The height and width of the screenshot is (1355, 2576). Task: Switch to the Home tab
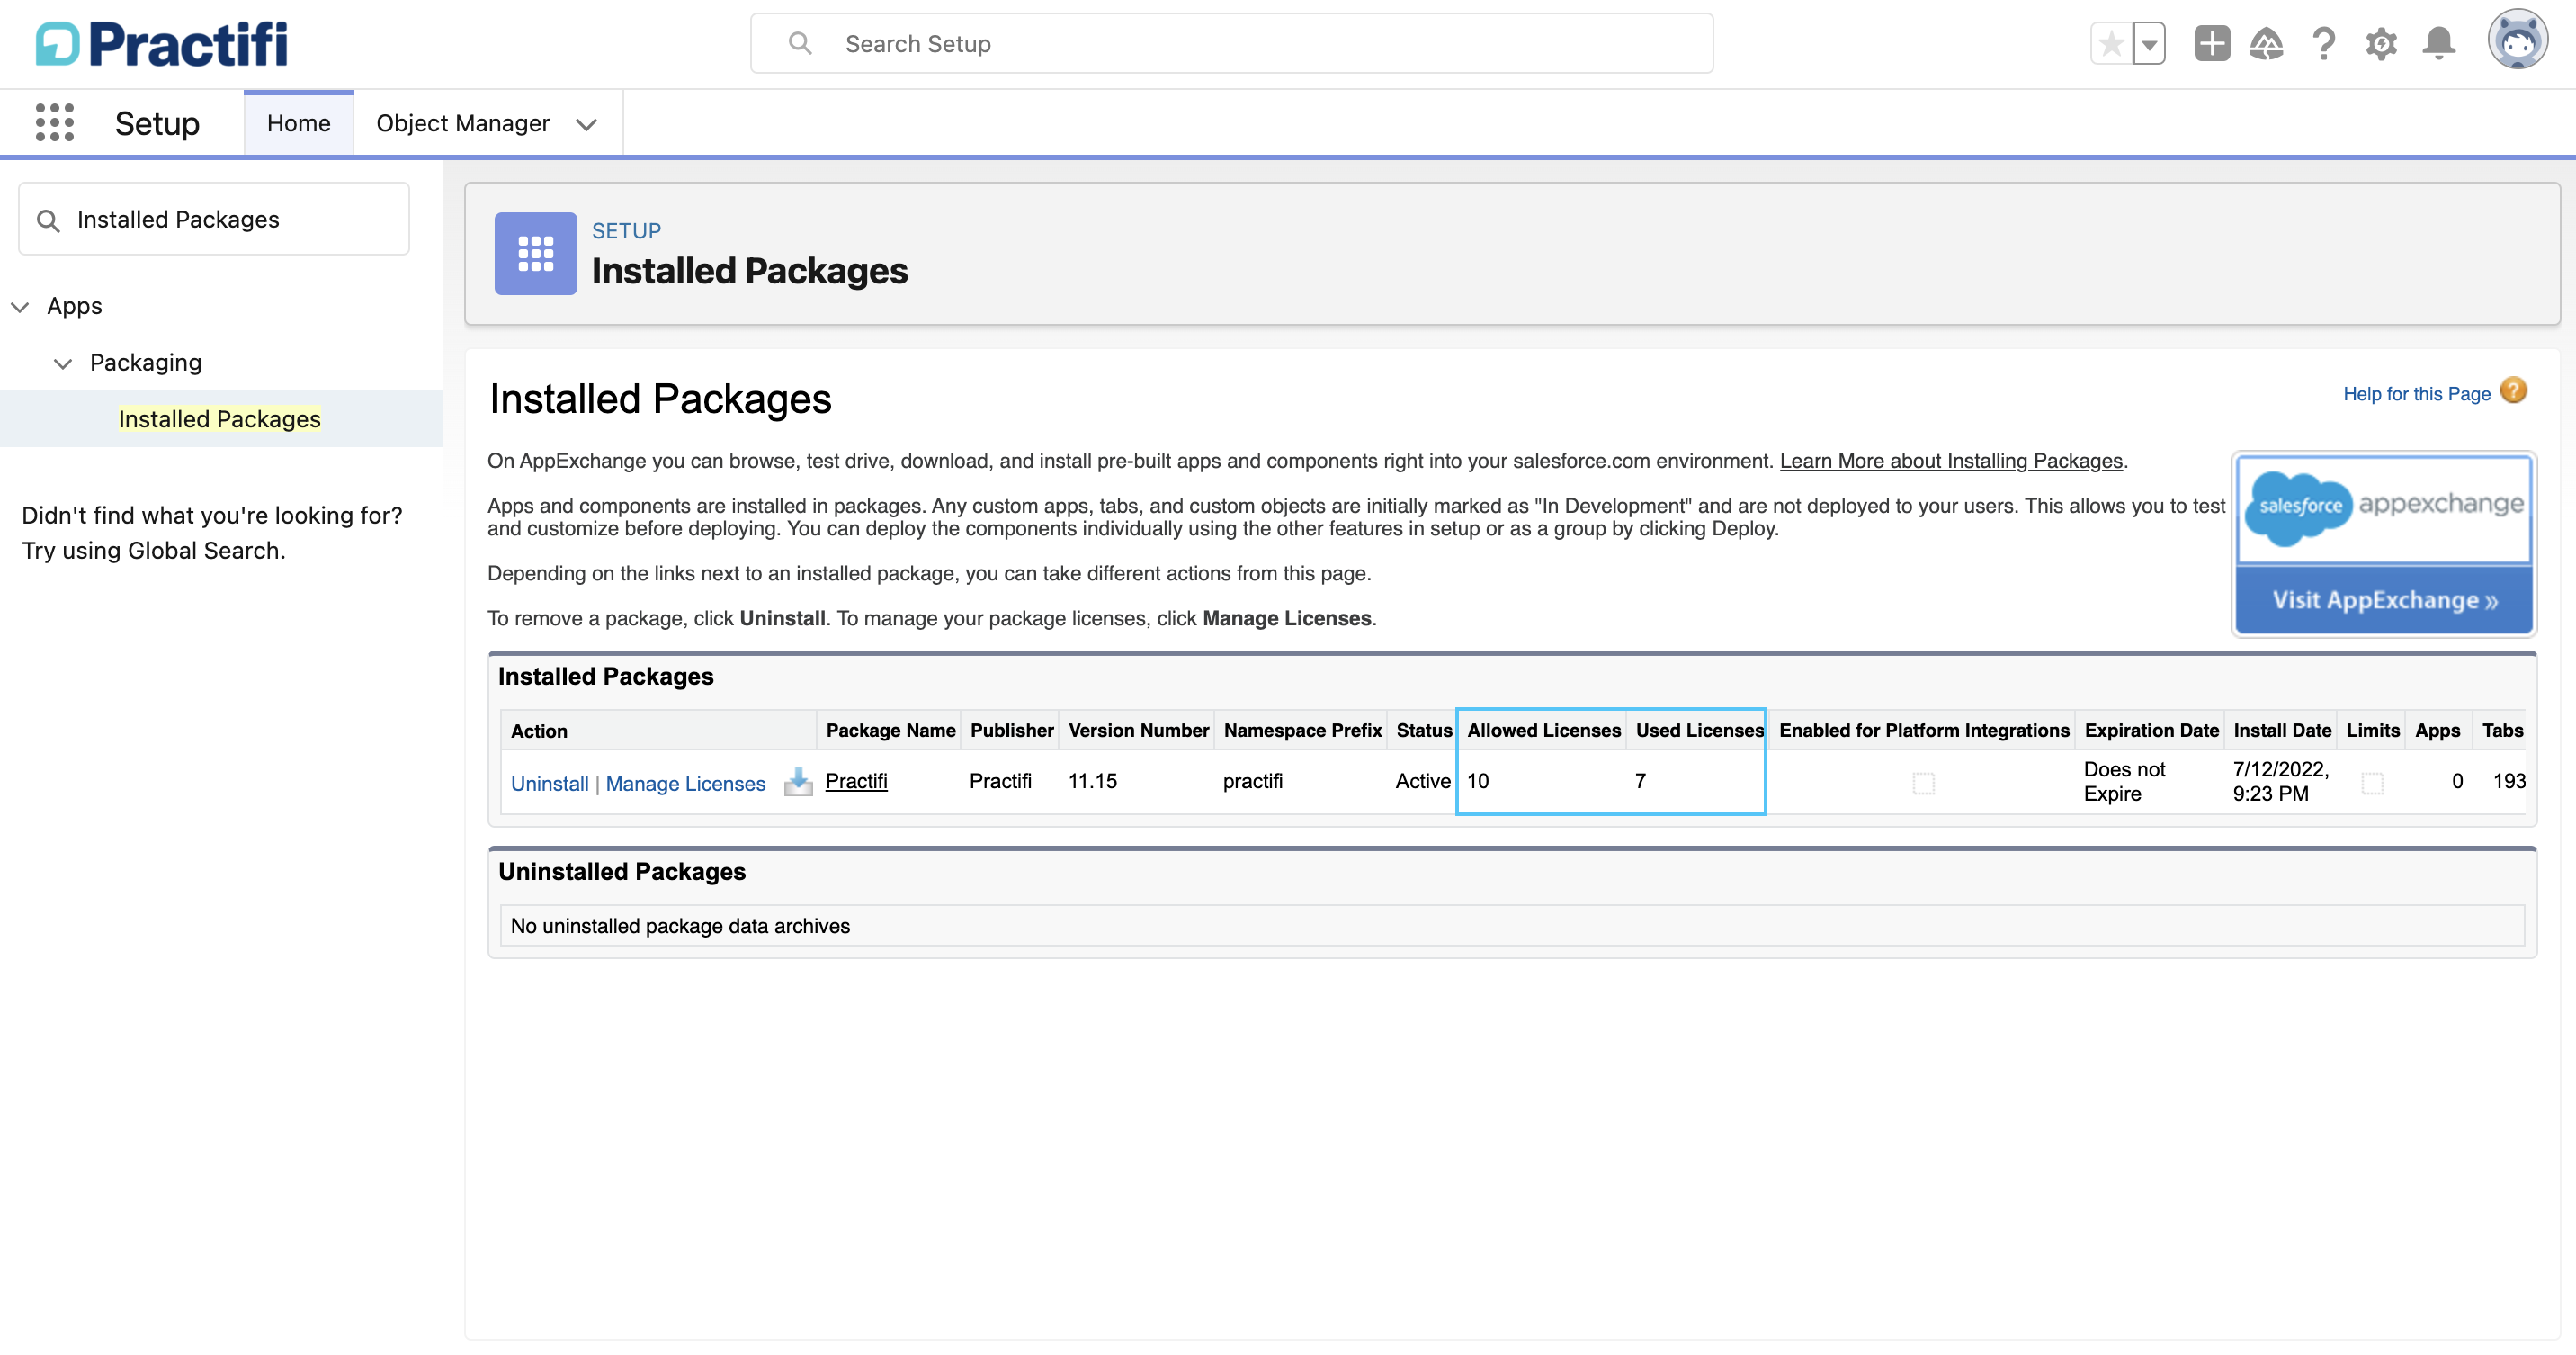pos(299,123)
